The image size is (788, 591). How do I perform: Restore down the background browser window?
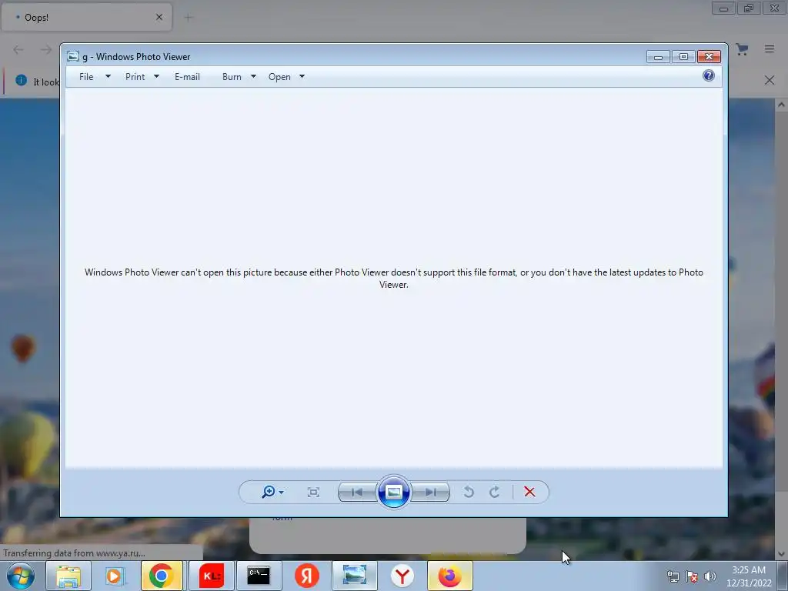(x=749, y=8)
